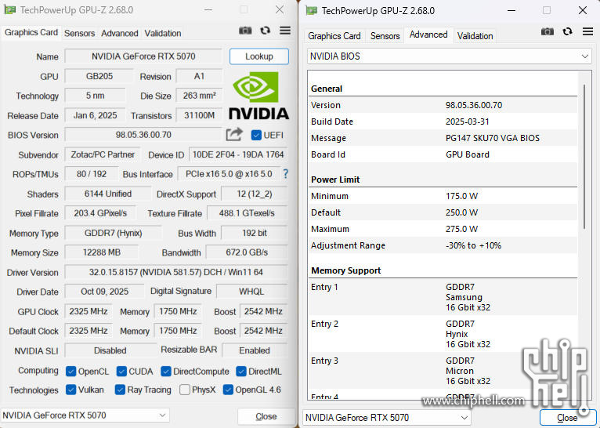This screenshot has height=428, width=600.
Task: Toggle the UEFI checkbox
Action: [255, 135]
